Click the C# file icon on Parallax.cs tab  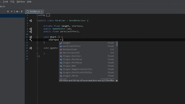coord(28,12)
